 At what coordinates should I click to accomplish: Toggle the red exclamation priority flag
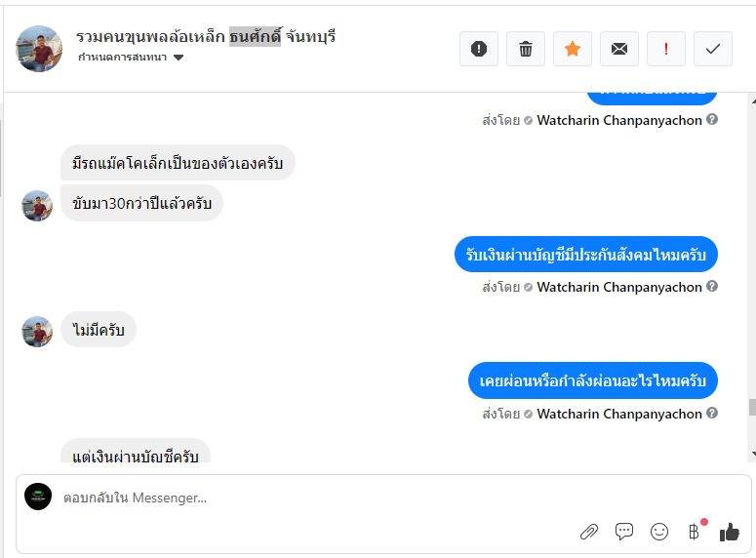[666, 49]
